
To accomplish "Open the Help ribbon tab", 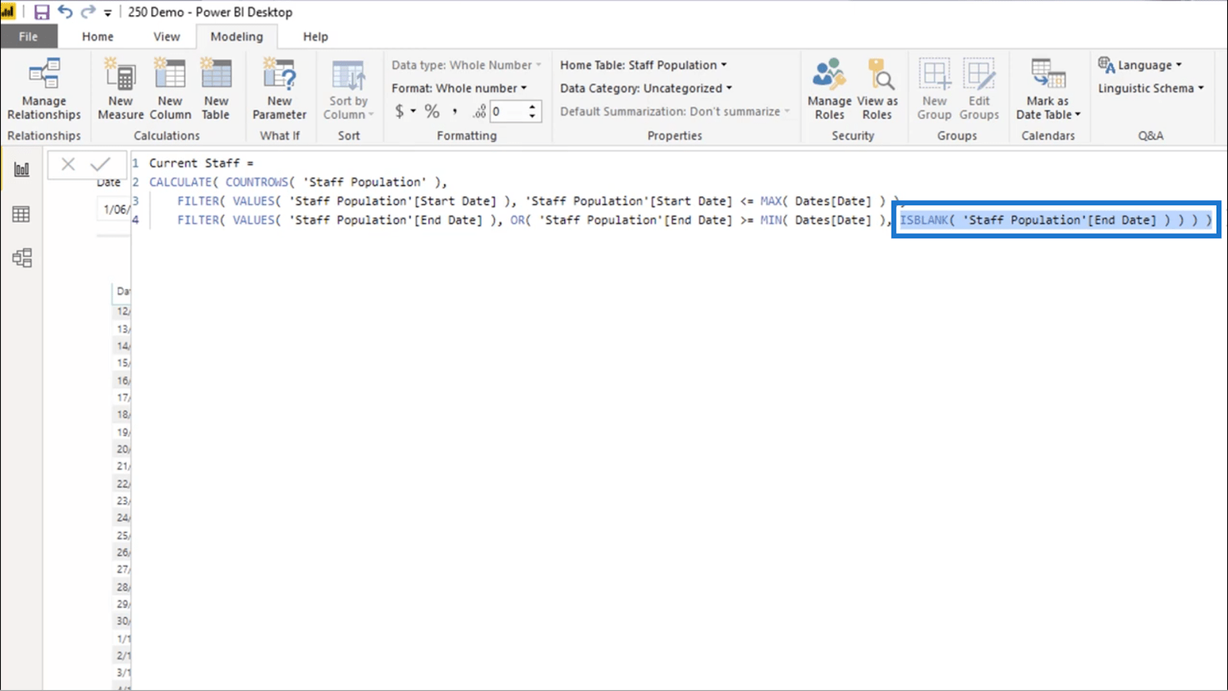I will coord(315,36).
